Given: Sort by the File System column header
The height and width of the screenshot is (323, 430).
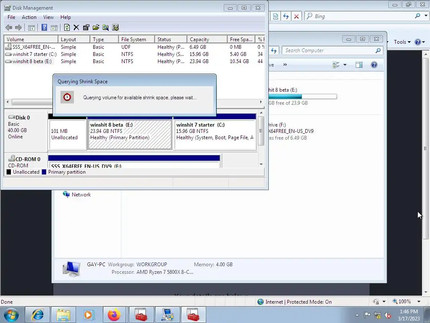Looking at the screenshot, I should (136, 39).
